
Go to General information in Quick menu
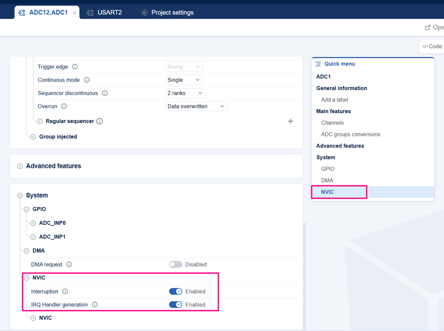point(341,88)
